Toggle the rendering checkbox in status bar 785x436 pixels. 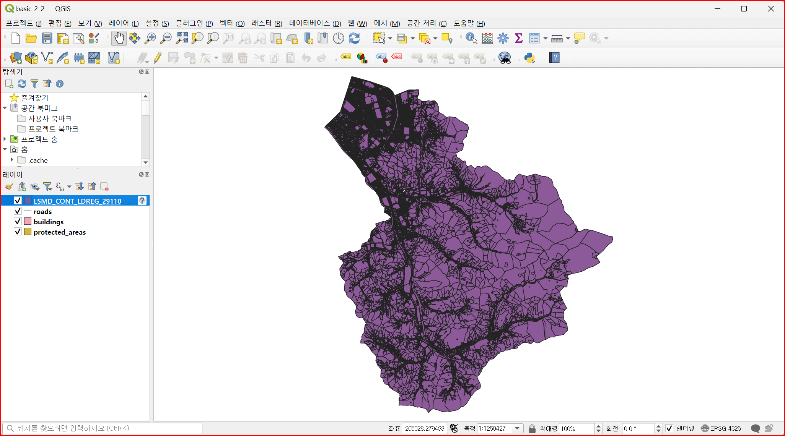point(669,428)
